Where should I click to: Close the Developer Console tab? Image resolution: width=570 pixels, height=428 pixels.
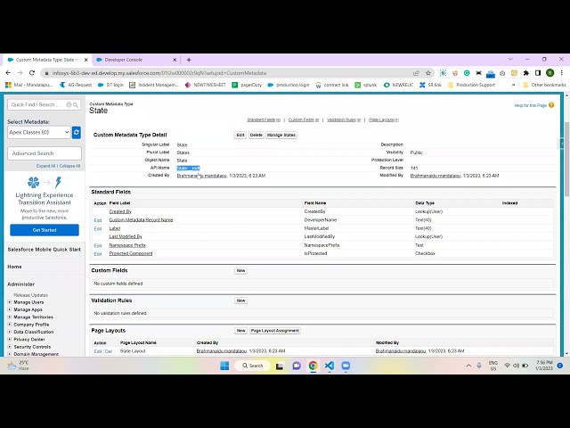click(x=175, y=60)
